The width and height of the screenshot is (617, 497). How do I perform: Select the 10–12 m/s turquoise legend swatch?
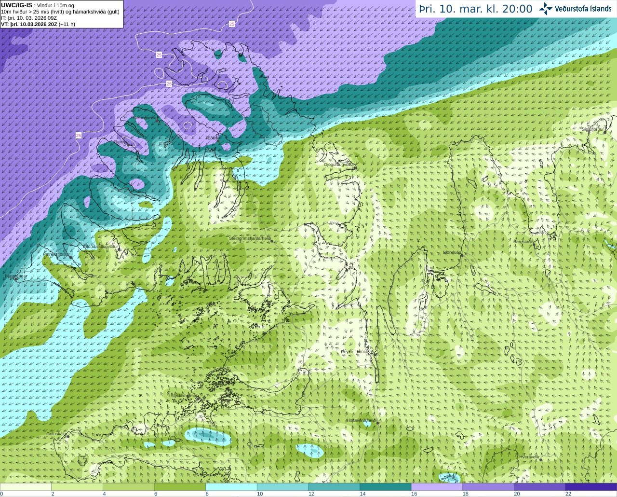pos(282,487)
